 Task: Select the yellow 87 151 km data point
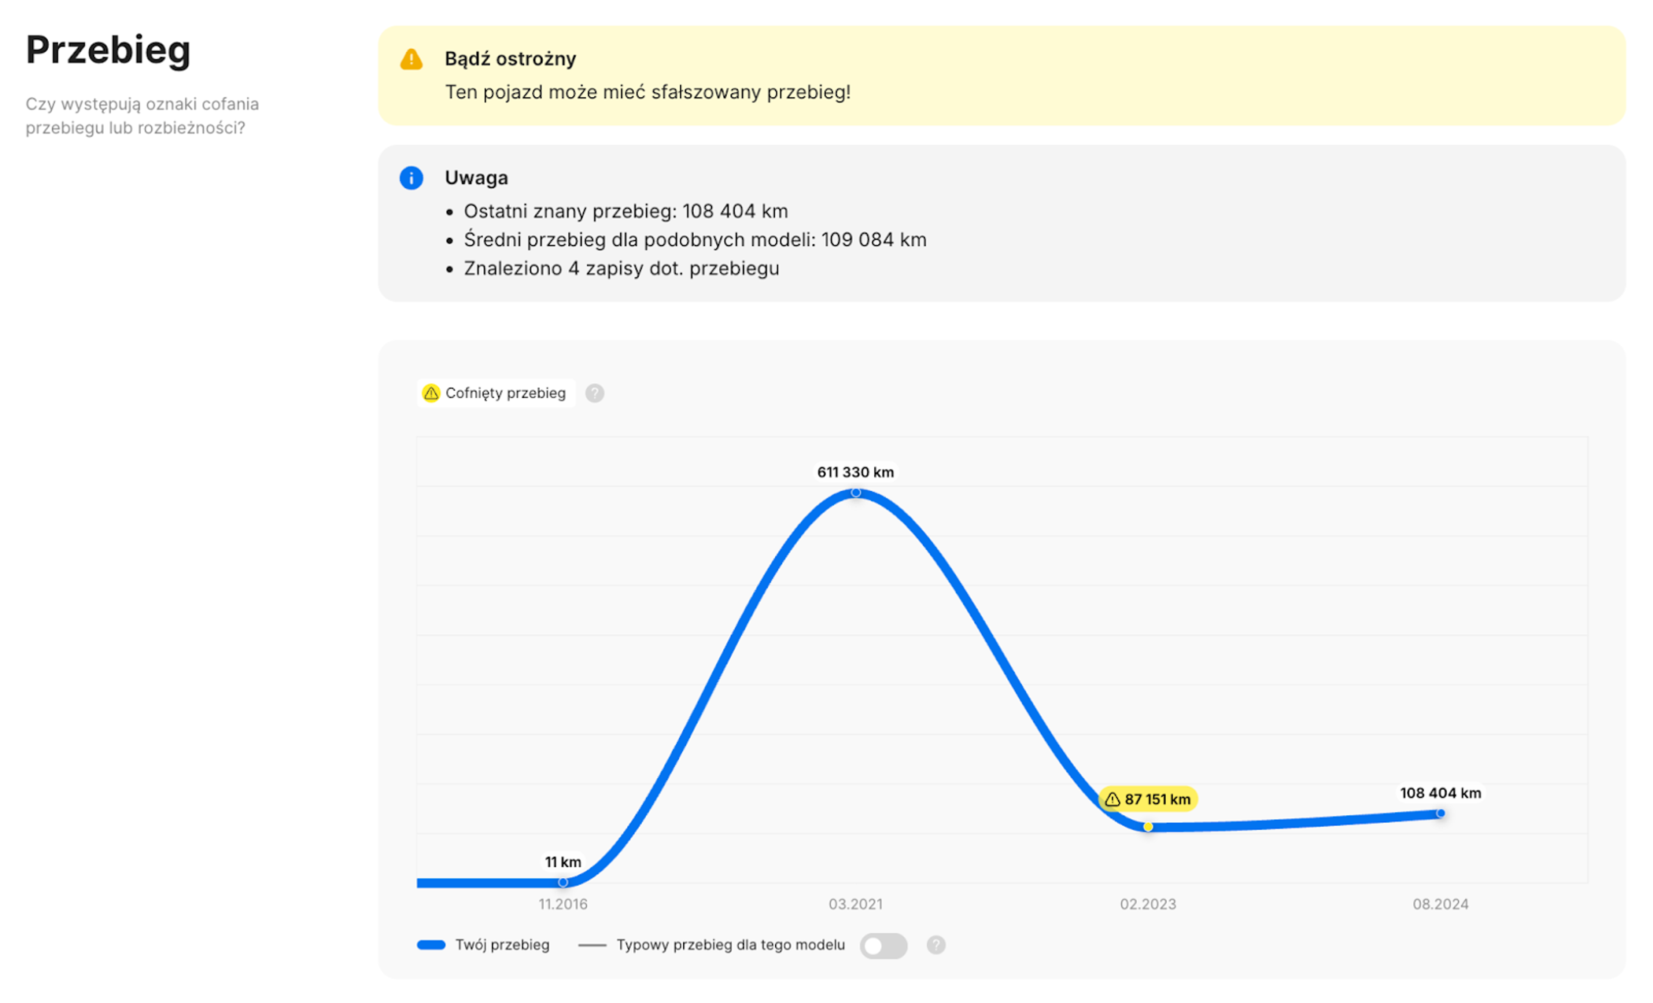point(1148,827)
